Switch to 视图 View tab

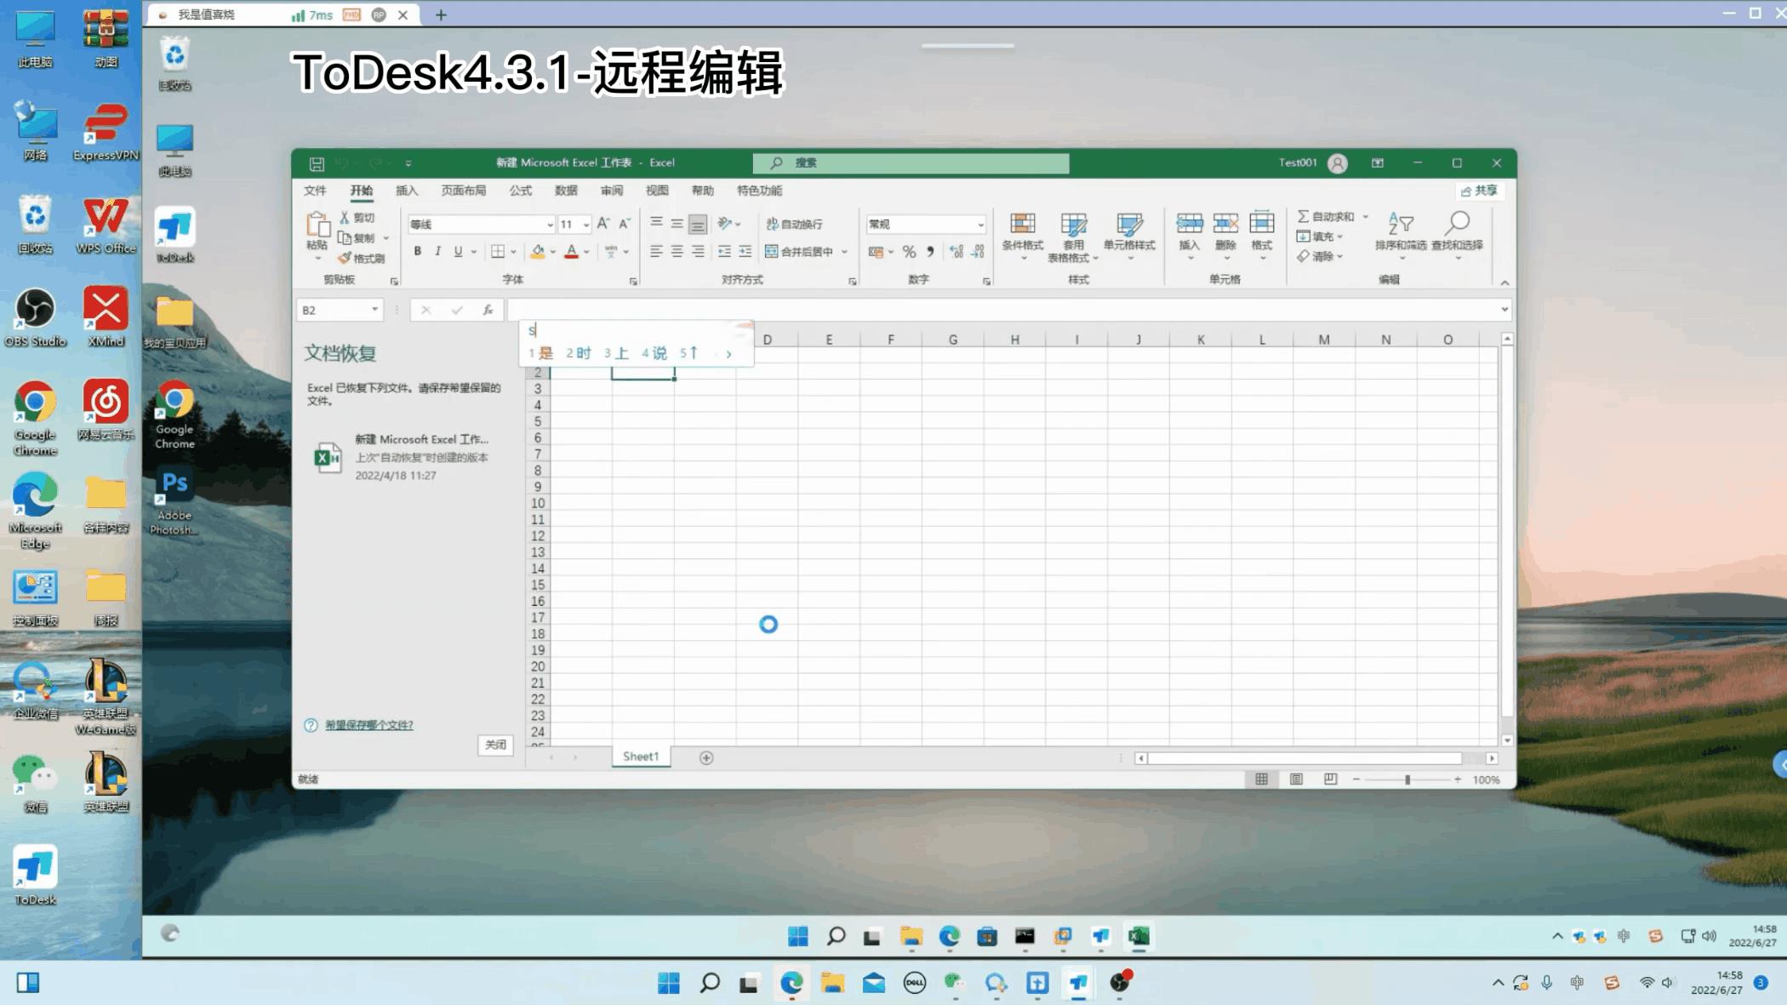pos(657,191)
